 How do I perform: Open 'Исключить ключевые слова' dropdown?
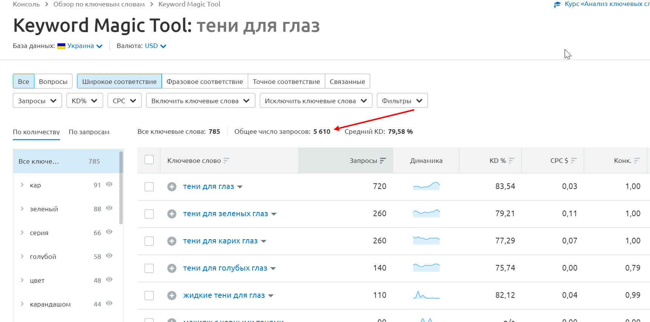(316, 101)
